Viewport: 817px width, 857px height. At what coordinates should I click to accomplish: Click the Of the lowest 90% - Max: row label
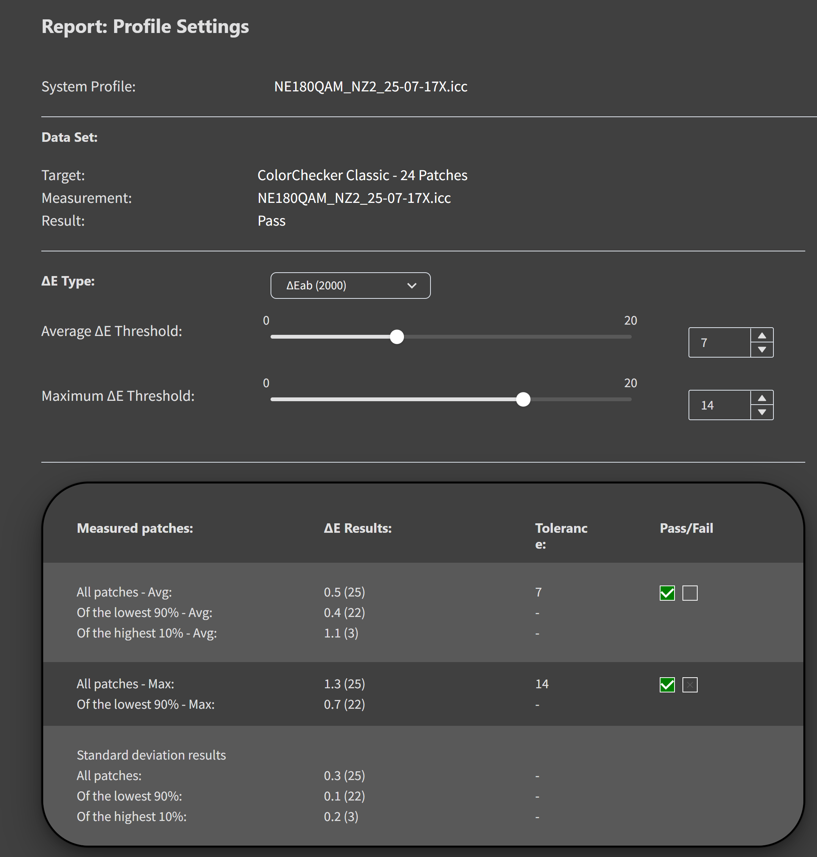point(146,704)
